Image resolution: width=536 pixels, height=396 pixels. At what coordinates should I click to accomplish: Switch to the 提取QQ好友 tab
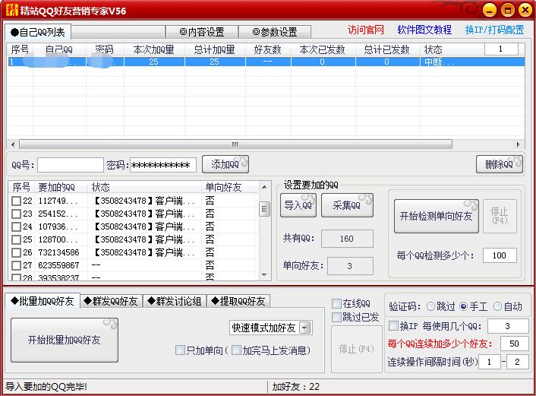click(x=238, y=301)
